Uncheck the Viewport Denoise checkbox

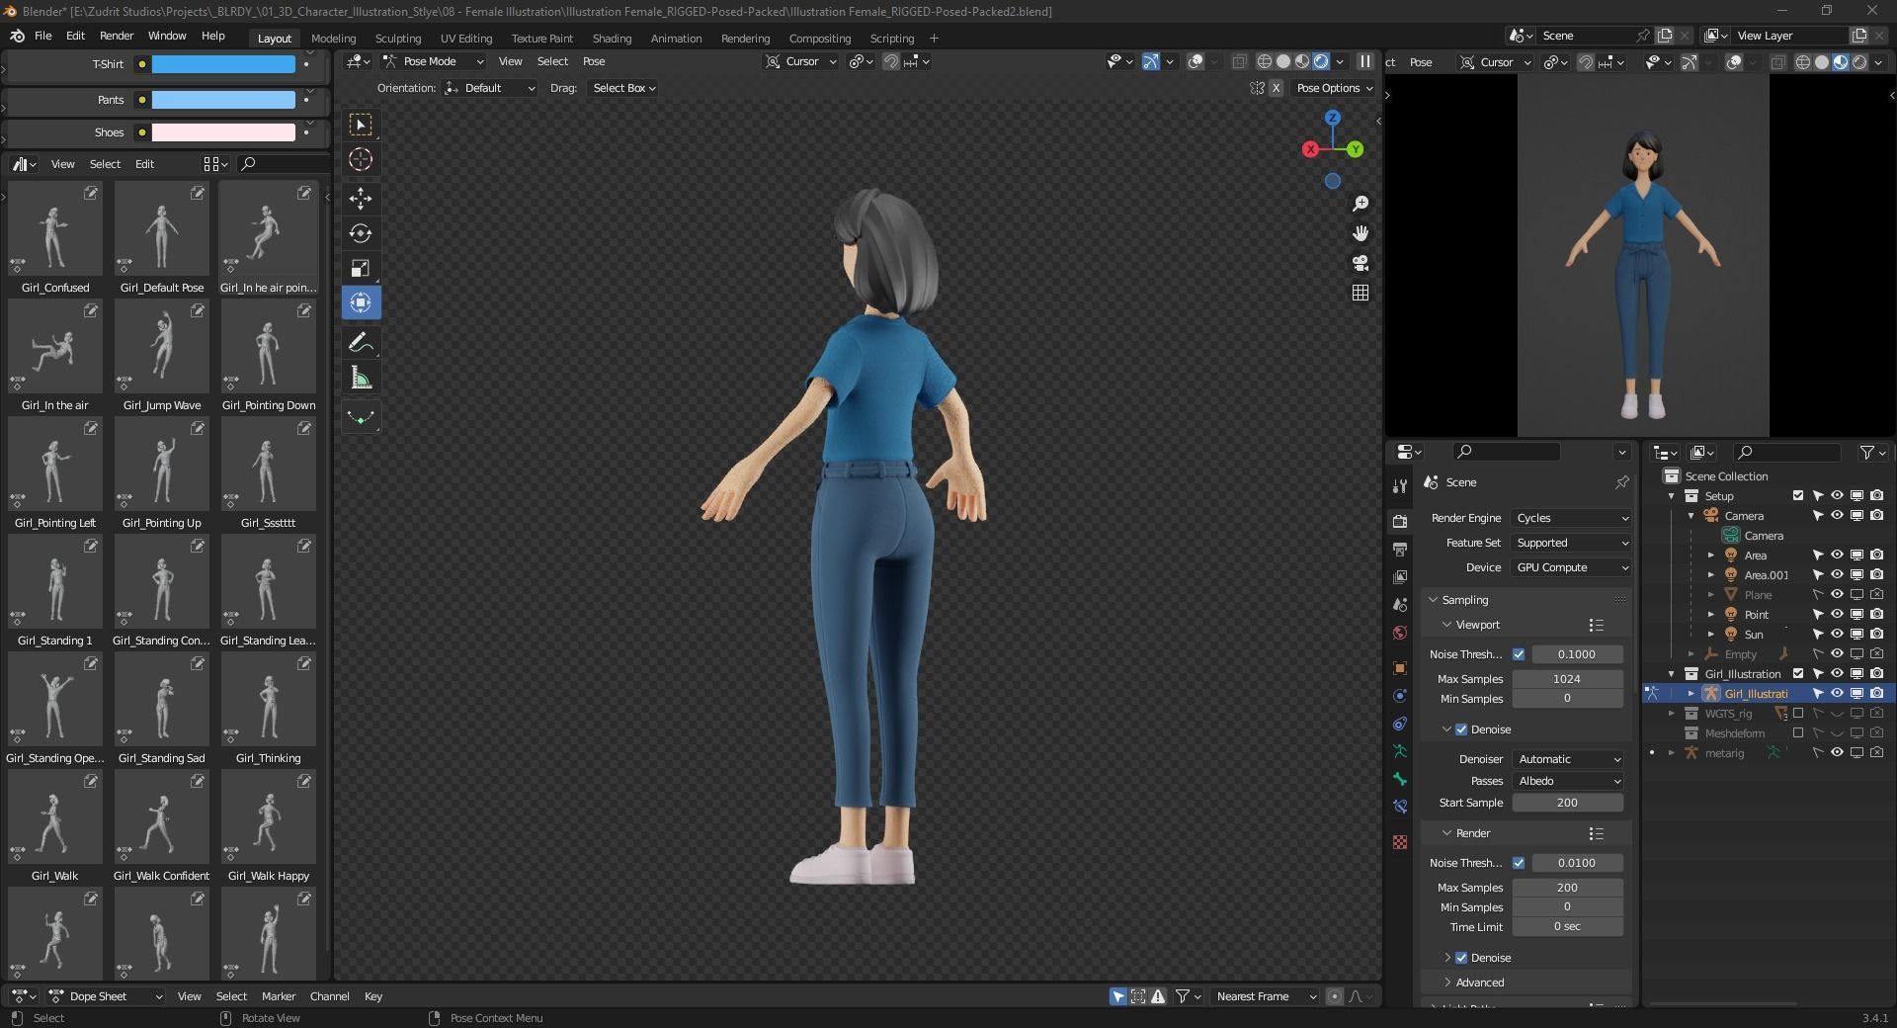click(x=1461, y=729)
